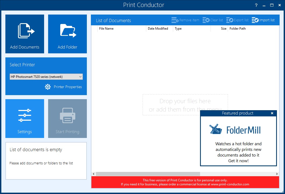
Task: Click 'List of documents is empty' text
Action: click(36, 150)
